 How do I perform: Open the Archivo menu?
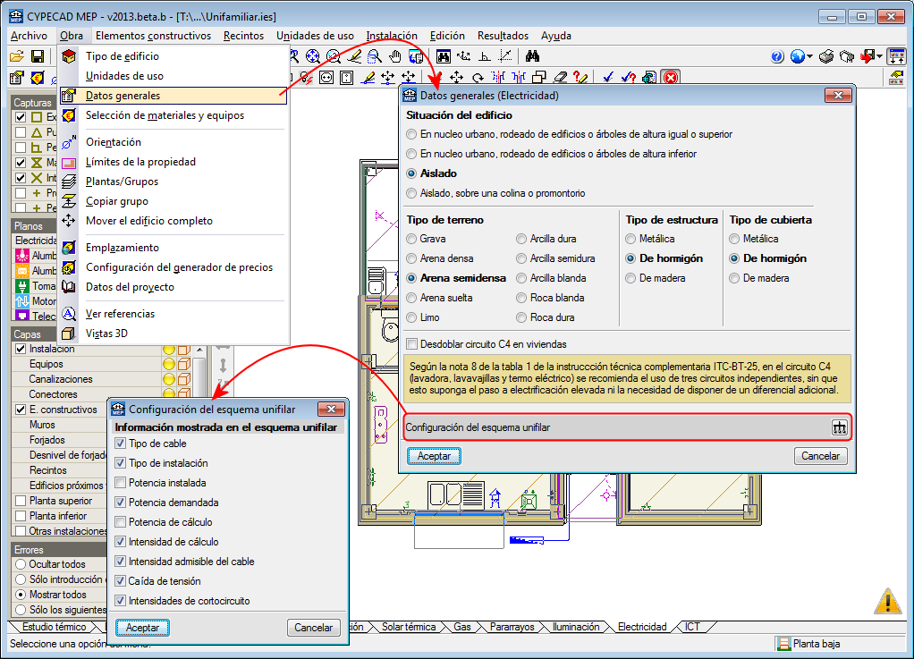29,36
